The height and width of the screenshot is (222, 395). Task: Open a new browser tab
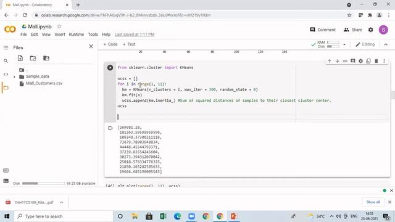[x=78, y=5]
